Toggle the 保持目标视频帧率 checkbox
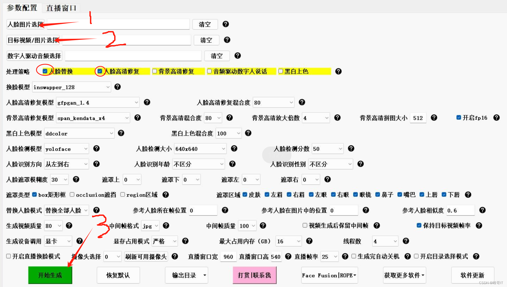The width and height of the screenshot is (507, 287). point(419,225)
